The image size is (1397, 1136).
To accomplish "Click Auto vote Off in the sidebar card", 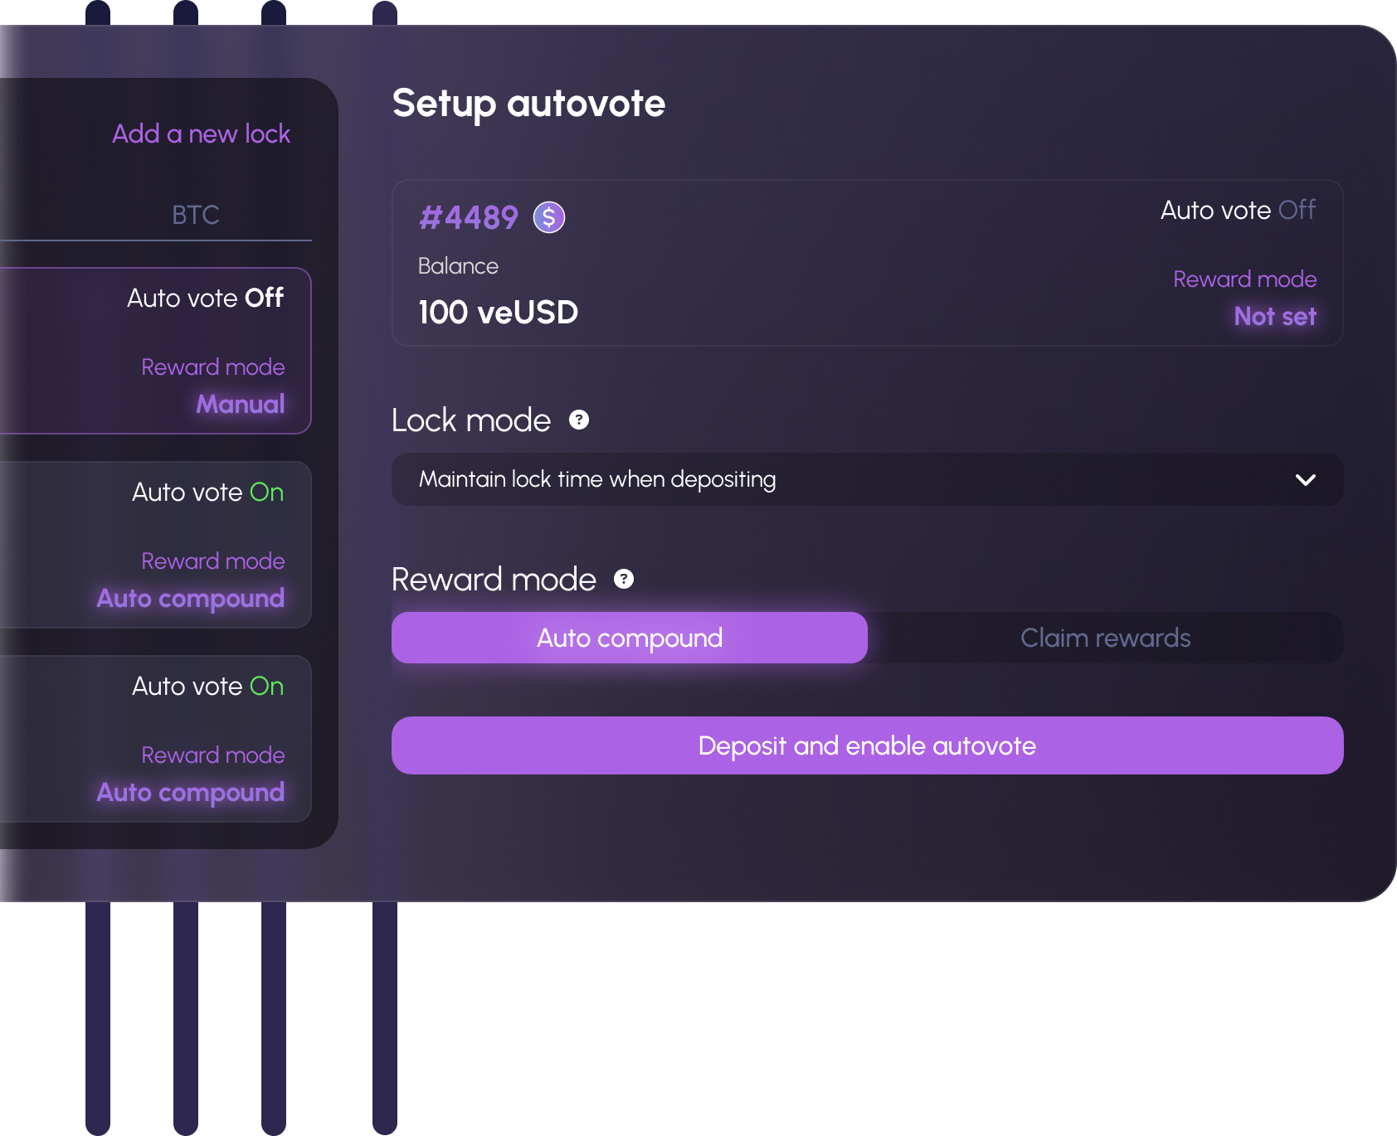I will point(205,298).
